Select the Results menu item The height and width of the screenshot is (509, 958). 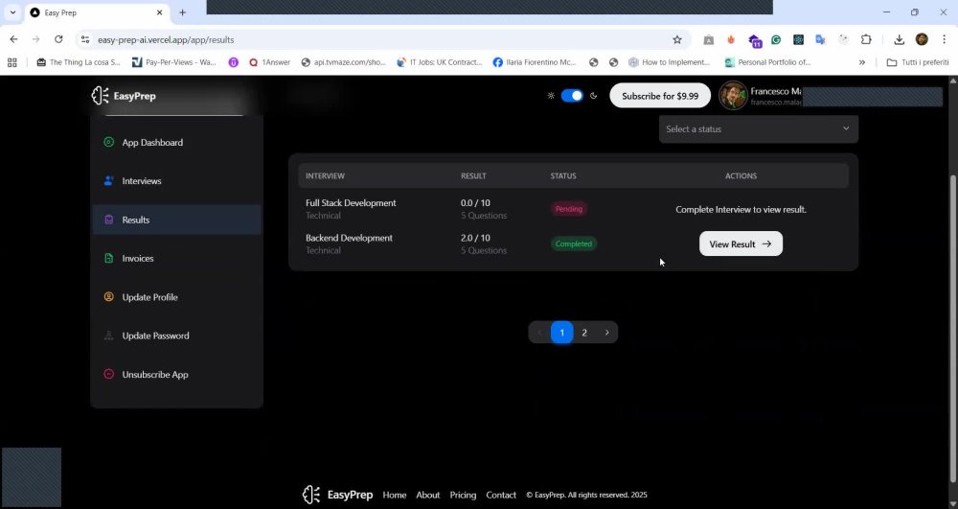click(x=176, y=220)
